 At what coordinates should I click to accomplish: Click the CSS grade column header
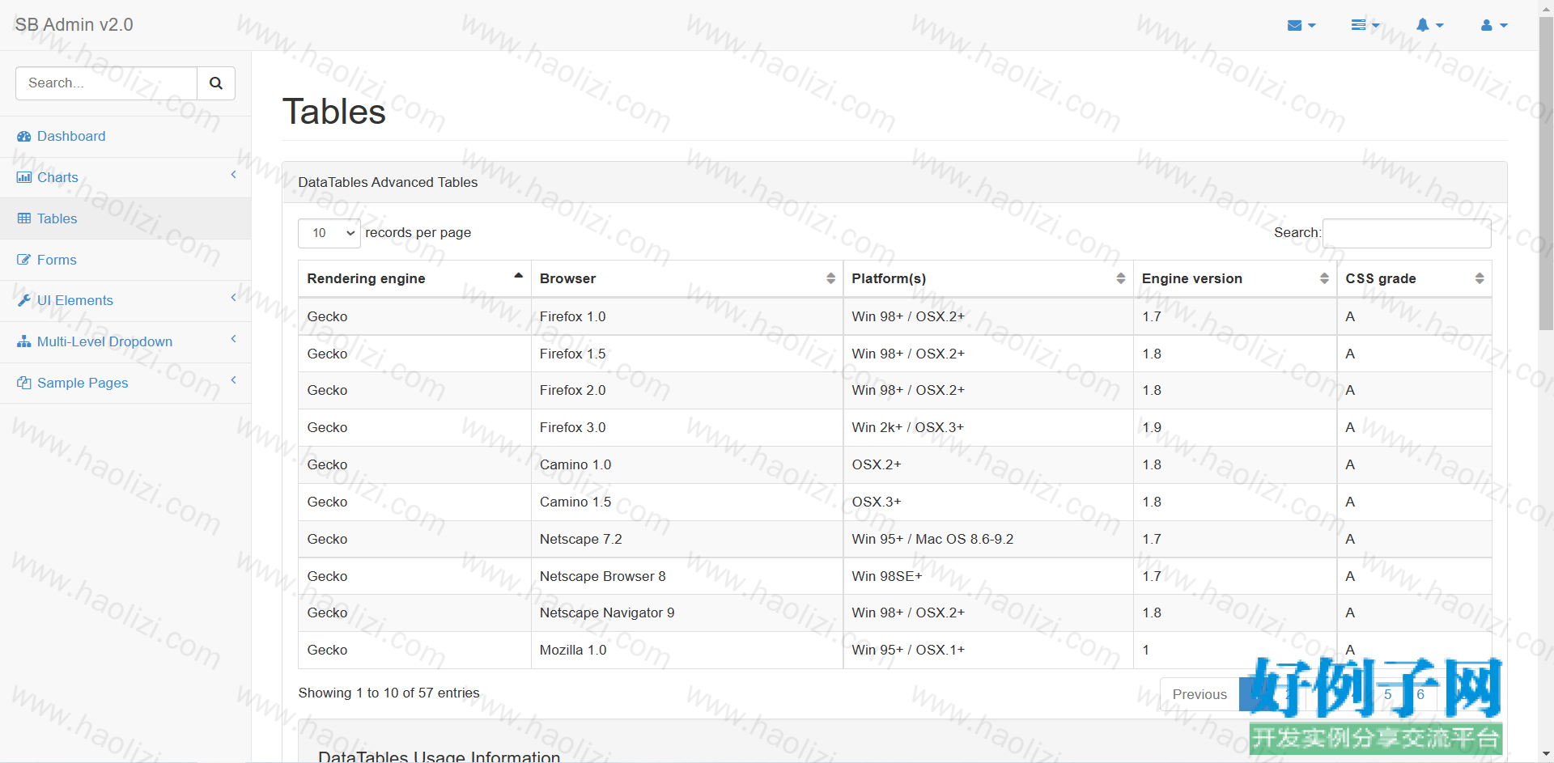pyautogui.click(x=1414, y=278)
